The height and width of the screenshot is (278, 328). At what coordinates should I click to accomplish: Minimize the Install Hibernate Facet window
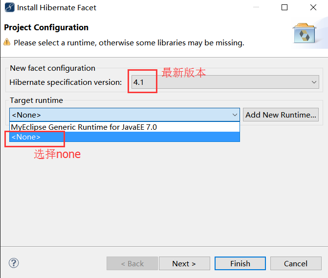pos(256,8)
